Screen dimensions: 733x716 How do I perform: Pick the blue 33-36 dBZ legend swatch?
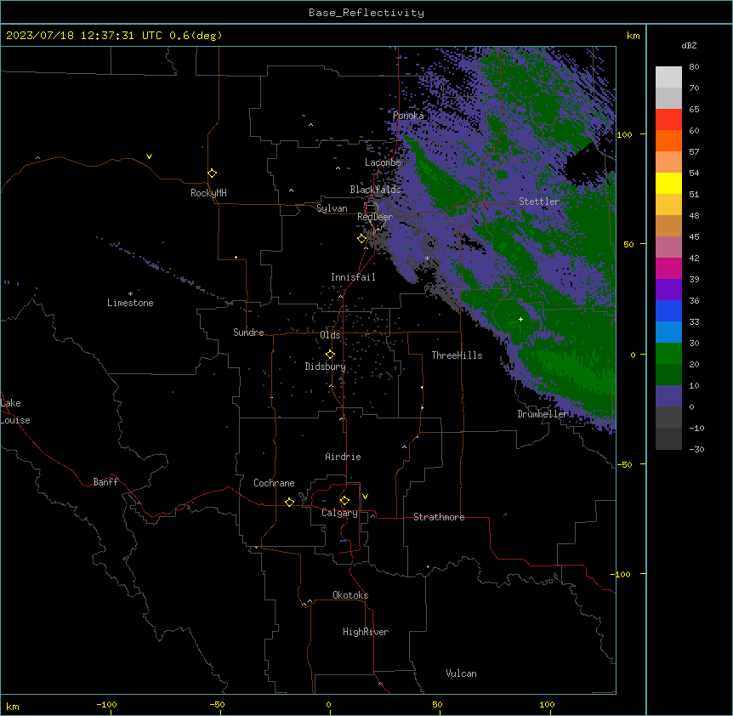(x=668, y=310)
